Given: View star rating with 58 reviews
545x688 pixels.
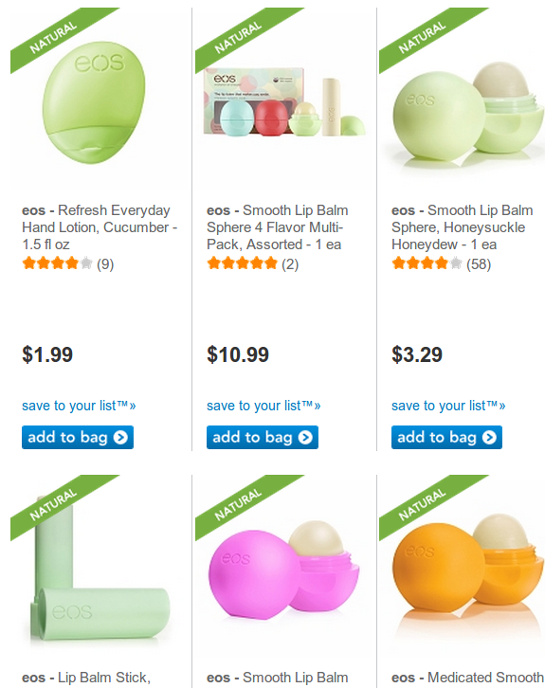Looking at the screenshot, I should tap(441, 263).
